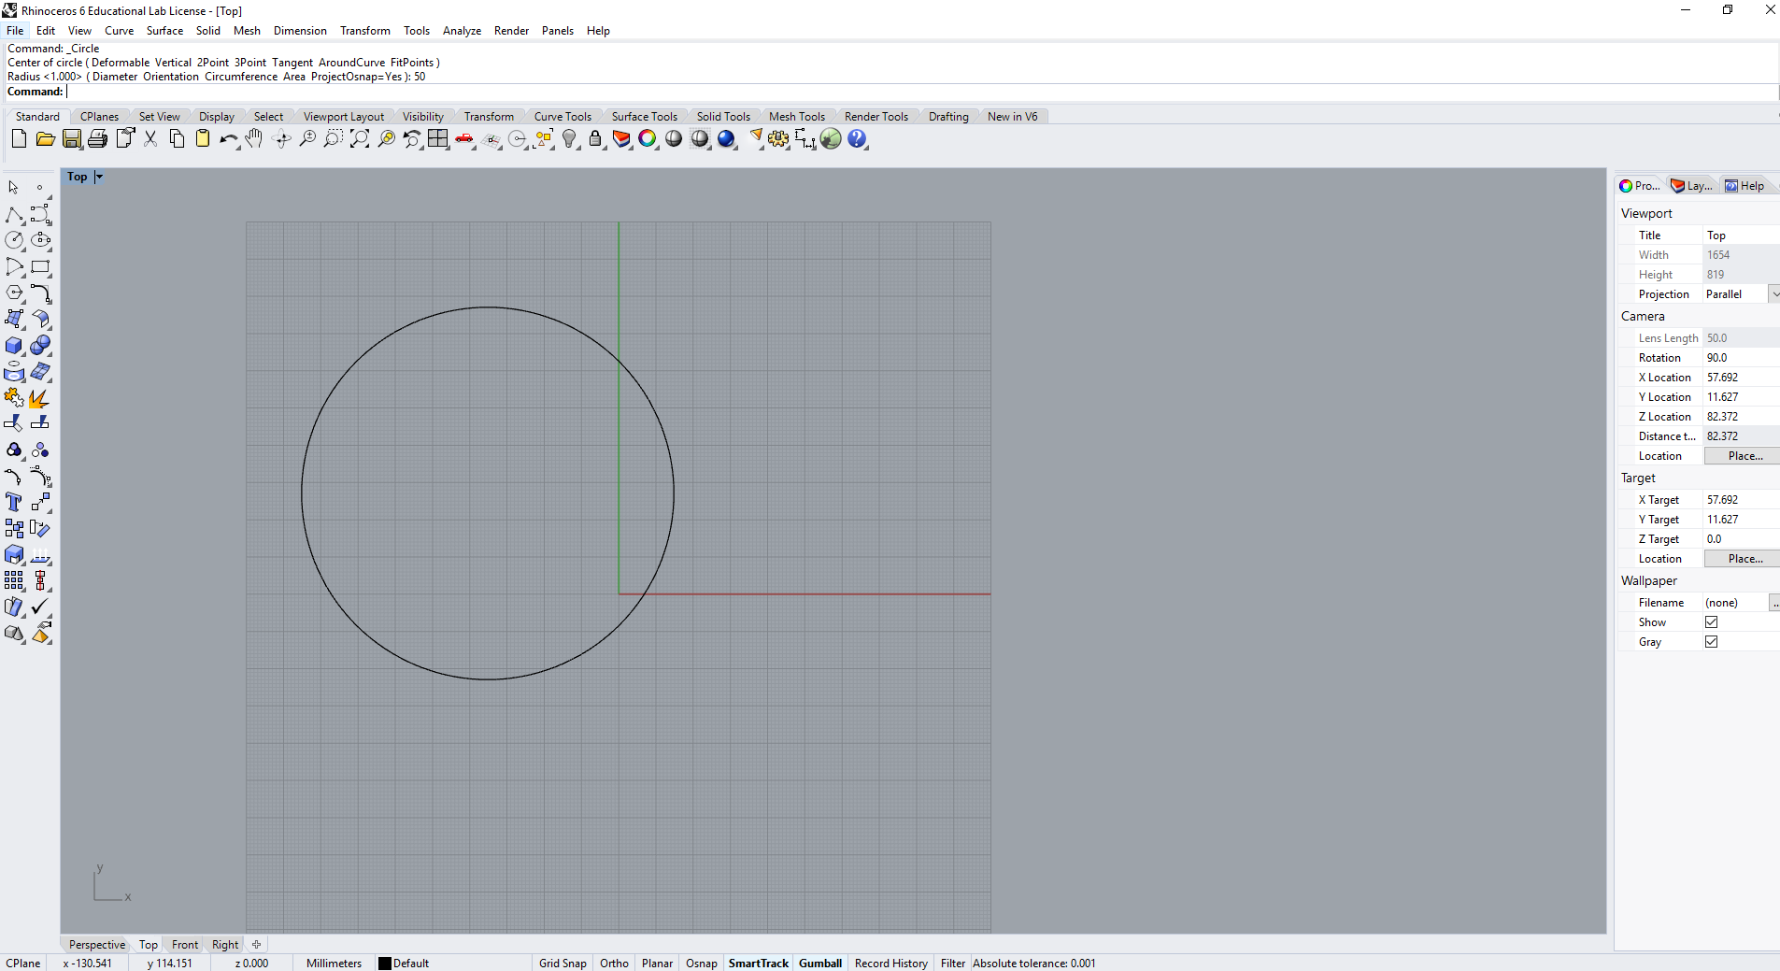Select the Box solid tool
The width and height of the screenshot is (1780, 971).
pyautogui.click(x=14, y=346)
